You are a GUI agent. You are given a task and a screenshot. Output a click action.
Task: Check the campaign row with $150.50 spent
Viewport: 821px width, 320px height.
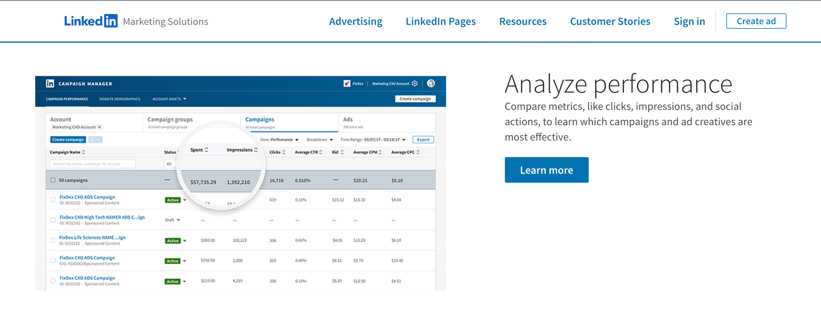coord(53,260)
